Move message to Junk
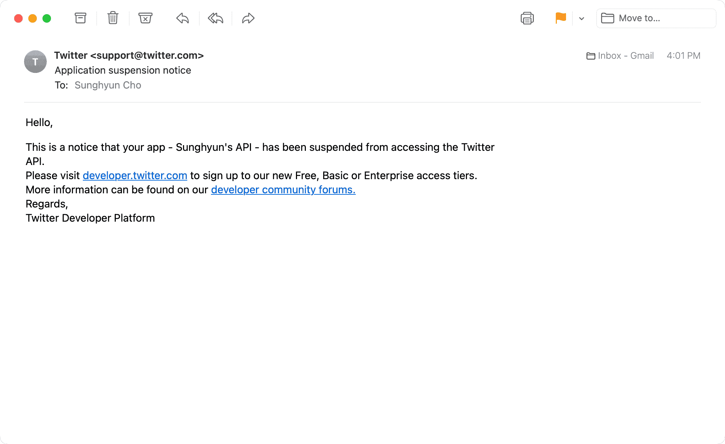Viewport: 725px width, 444px height. pyautogui.click(x=145, y=18)
